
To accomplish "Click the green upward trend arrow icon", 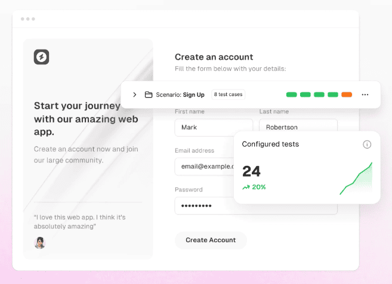I will click(246, 187).
